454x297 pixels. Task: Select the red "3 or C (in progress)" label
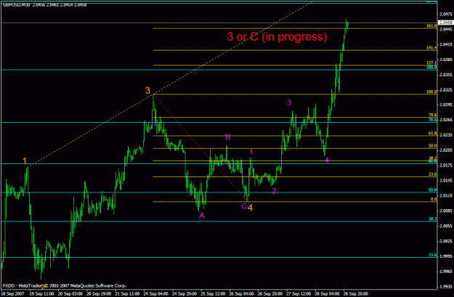277,37
